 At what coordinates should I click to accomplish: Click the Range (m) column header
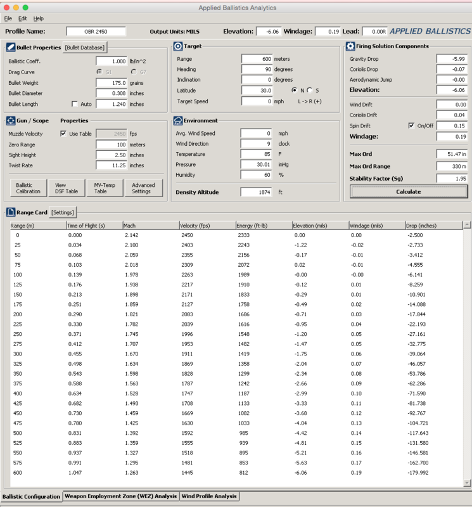[38, 226]
